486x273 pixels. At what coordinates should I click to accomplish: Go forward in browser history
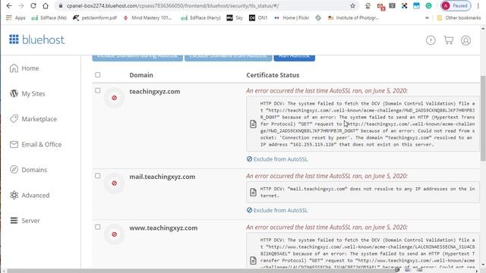tap(21, 6)
